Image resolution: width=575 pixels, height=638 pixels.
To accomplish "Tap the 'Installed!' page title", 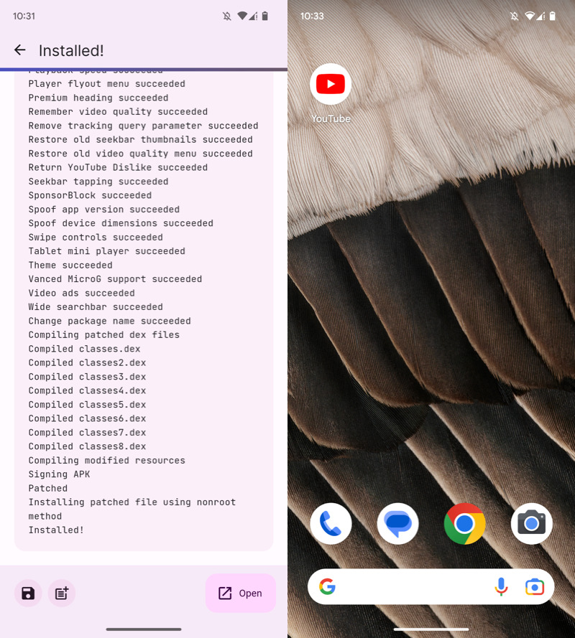I will tap(71, 50).
